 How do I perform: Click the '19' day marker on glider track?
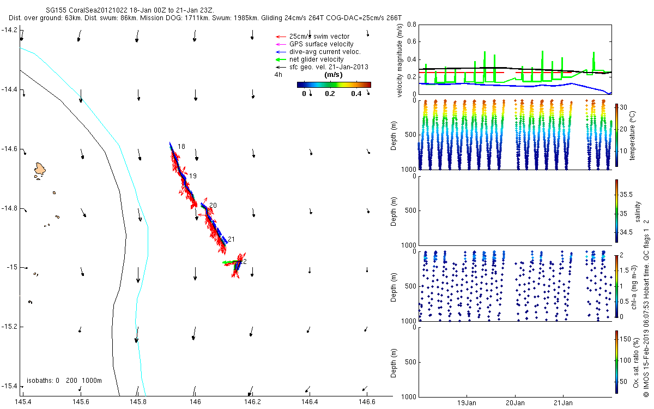193,176
